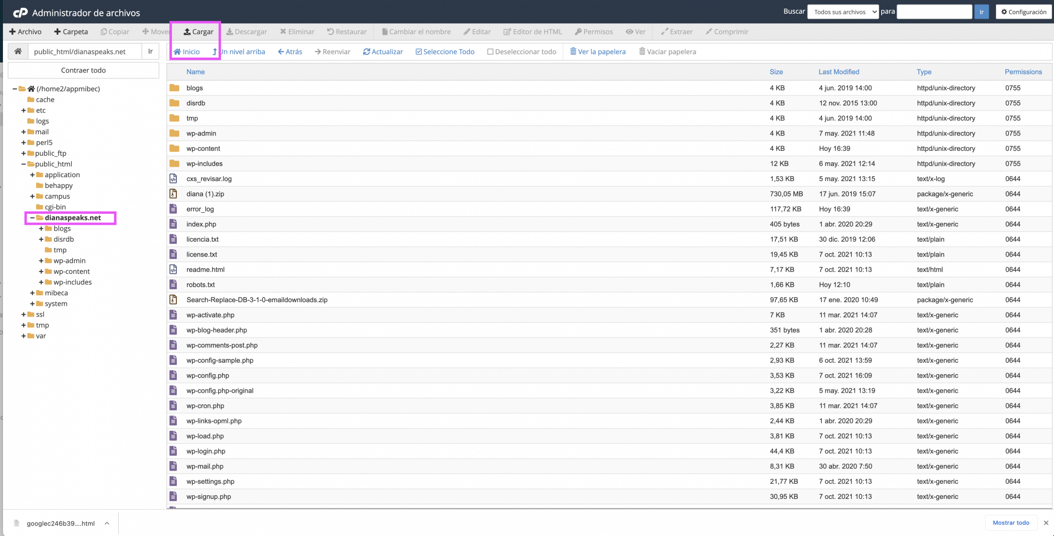Click Inicio navigation link

(x=186, y=52)
